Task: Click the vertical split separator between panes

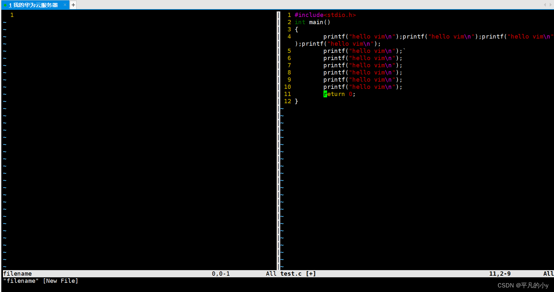Action: [x=278, y=140]
